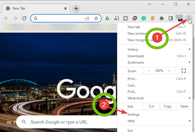Select Print from the menu
Image resolution: width=195 pixels, height=132 pixels.
[155, 79]
